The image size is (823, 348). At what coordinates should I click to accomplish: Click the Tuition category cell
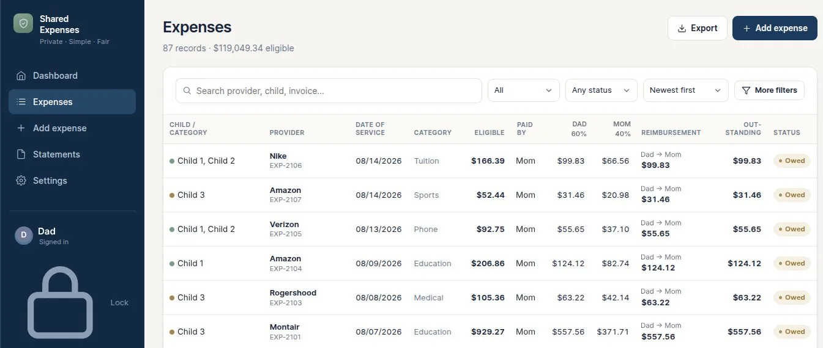[426, 161]
